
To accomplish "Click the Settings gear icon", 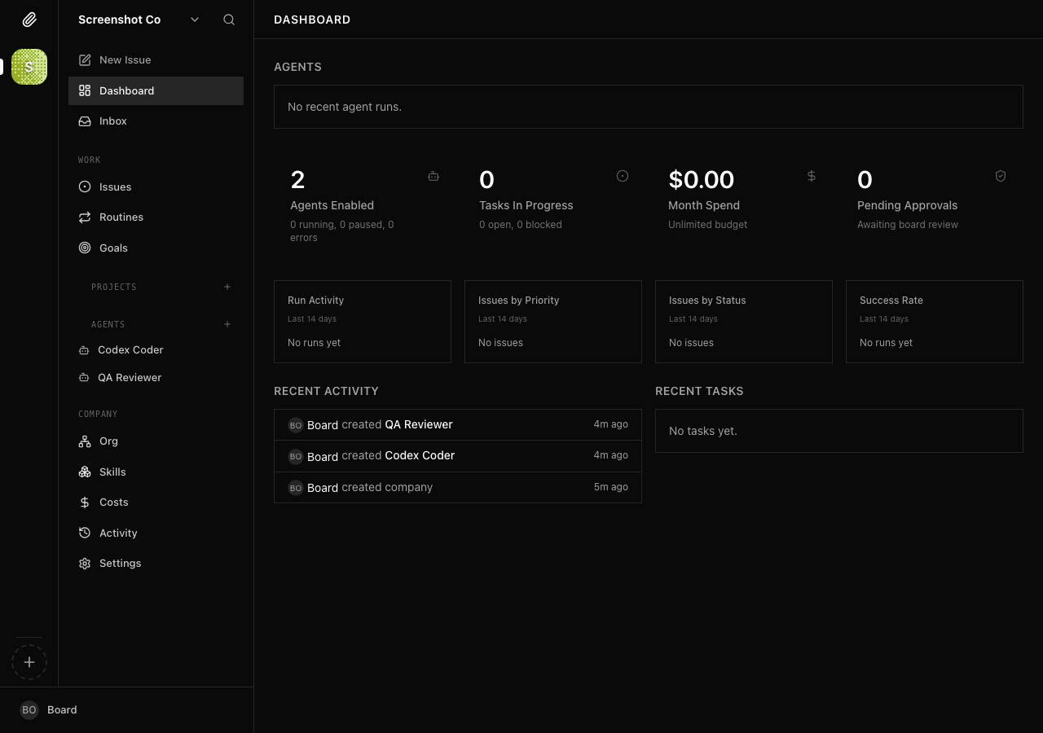I will 85,564.
